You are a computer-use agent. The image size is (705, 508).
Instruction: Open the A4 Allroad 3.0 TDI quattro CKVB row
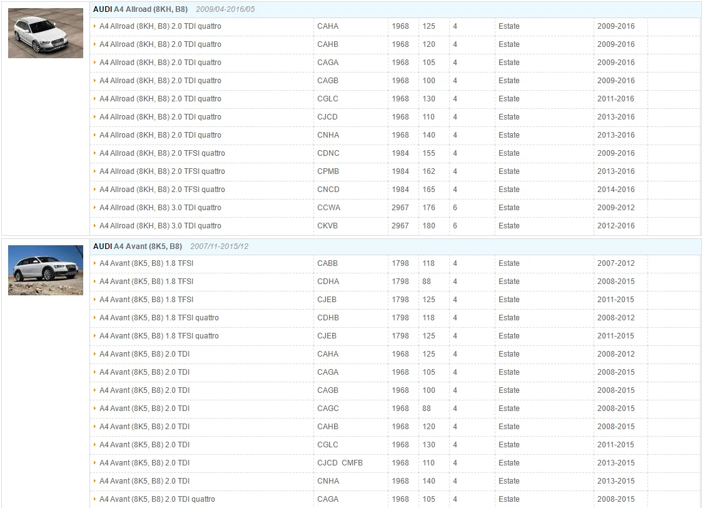click(395, 226)
